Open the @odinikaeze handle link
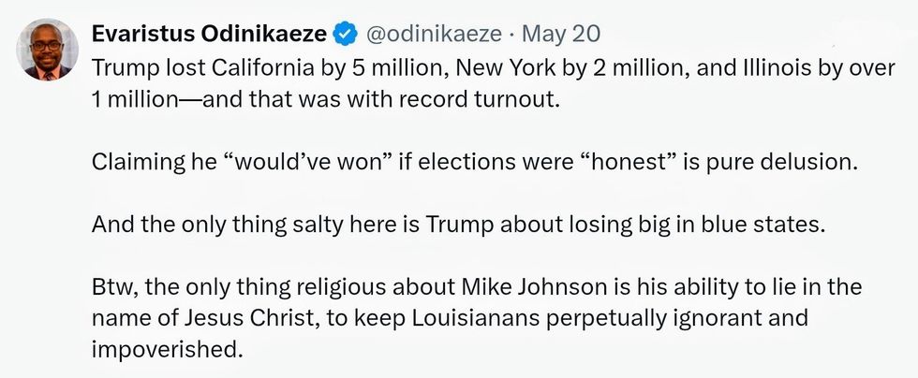This screenshot has width=918, height=378. (x=433, y=35)
